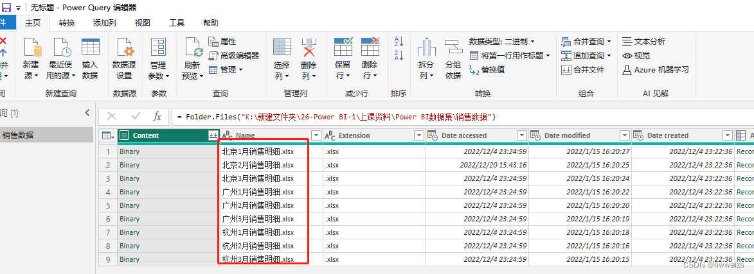Sort descending with Z-A icon

coord(399,55)
